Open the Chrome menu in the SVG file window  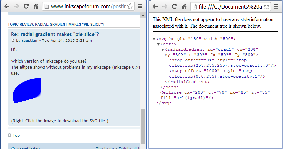coord(276,6)
